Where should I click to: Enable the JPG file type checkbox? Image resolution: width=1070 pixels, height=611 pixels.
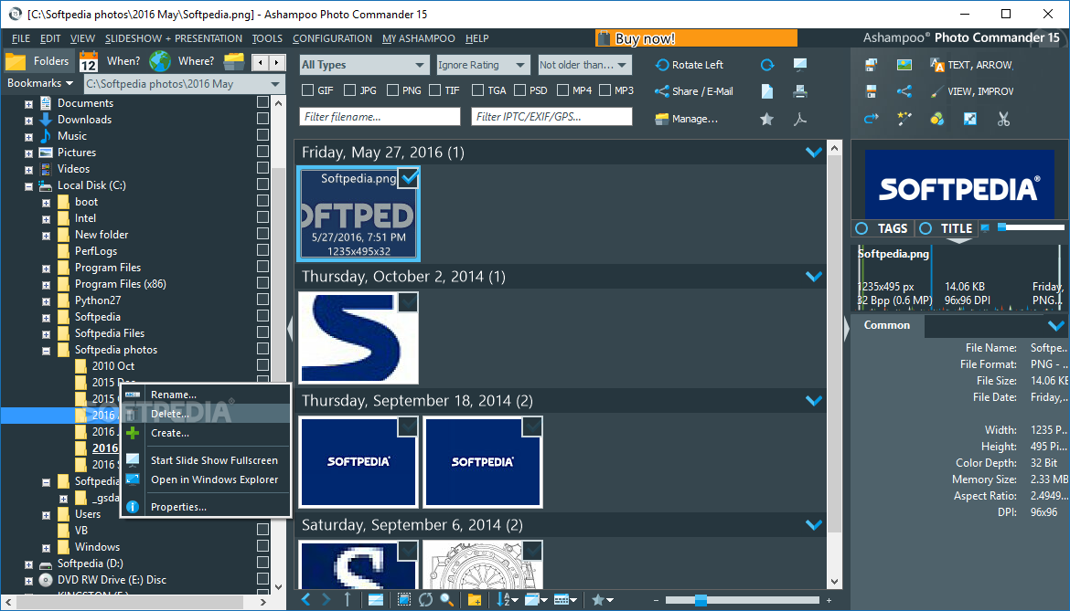click(x=350, y=90)
